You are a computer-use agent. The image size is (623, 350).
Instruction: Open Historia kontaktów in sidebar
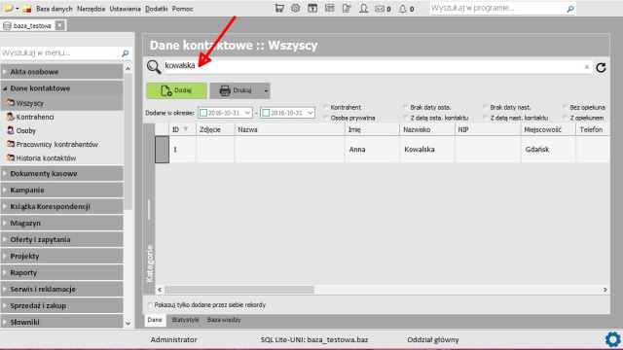(x=46, y=157)
